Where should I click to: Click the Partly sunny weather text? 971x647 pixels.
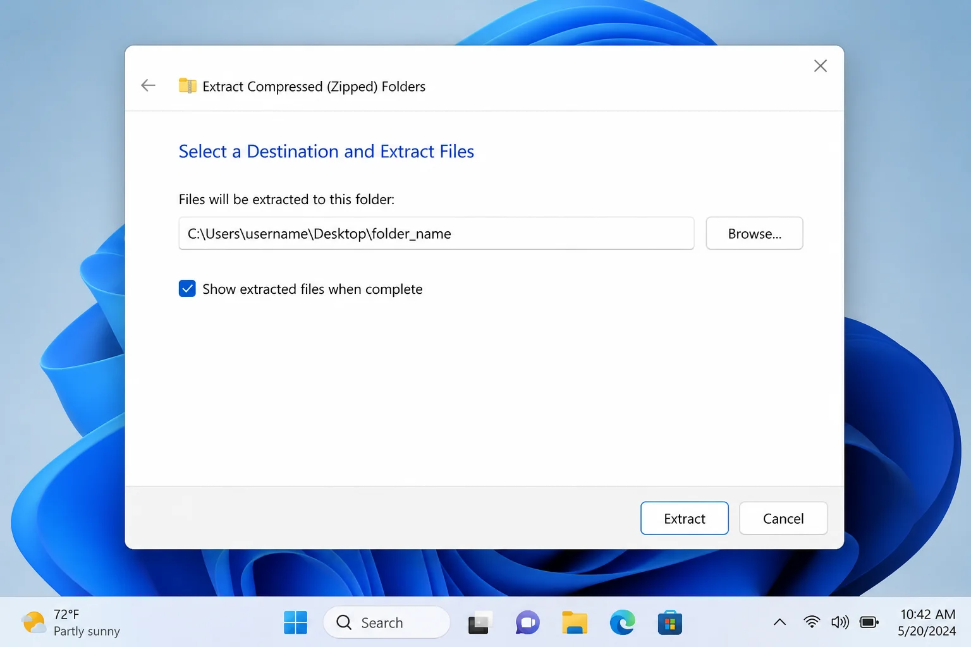click(x=87, y=631)
